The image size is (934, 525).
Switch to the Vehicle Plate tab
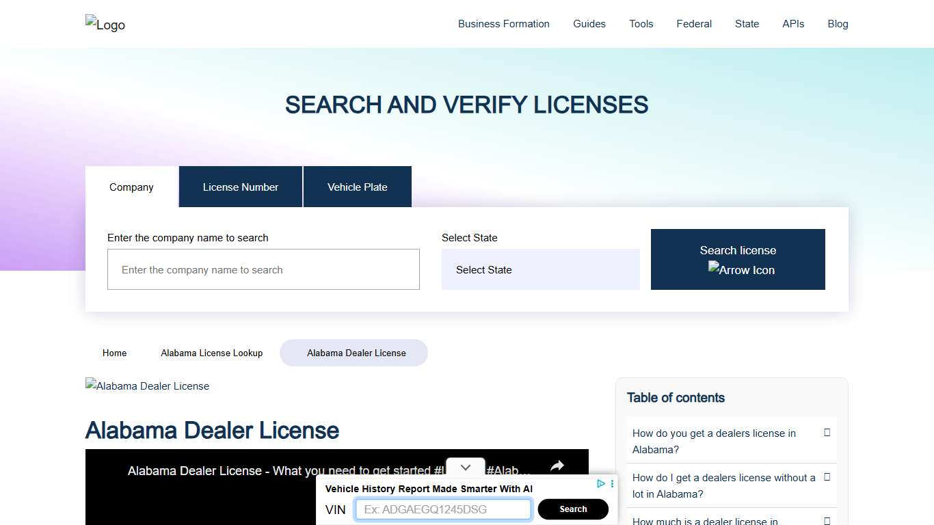(x=357, y=186)
